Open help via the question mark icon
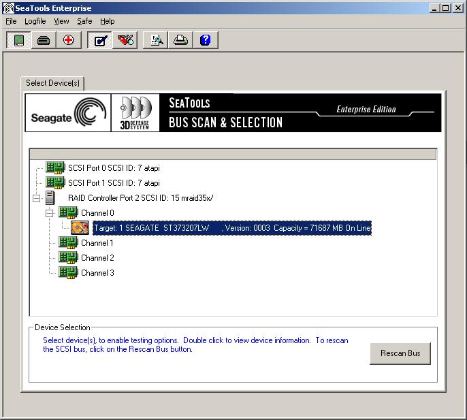Image resolution: width=467 pixels, height=420 pixels. (205, 40)
